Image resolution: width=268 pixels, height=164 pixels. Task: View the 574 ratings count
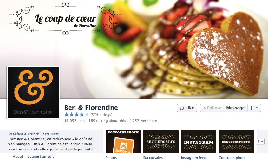(x=101, y=115)
